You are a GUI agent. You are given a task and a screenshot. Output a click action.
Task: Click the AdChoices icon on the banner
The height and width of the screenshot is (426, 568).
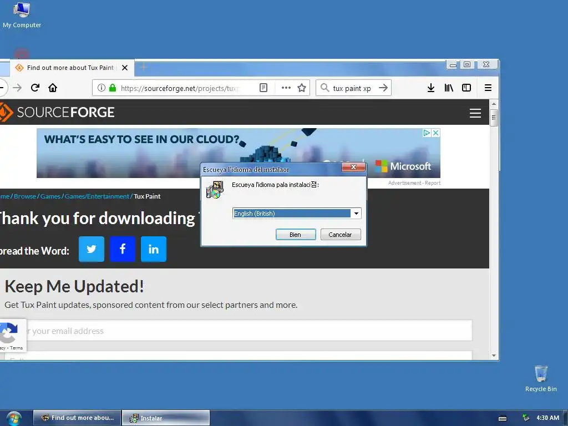427,133
